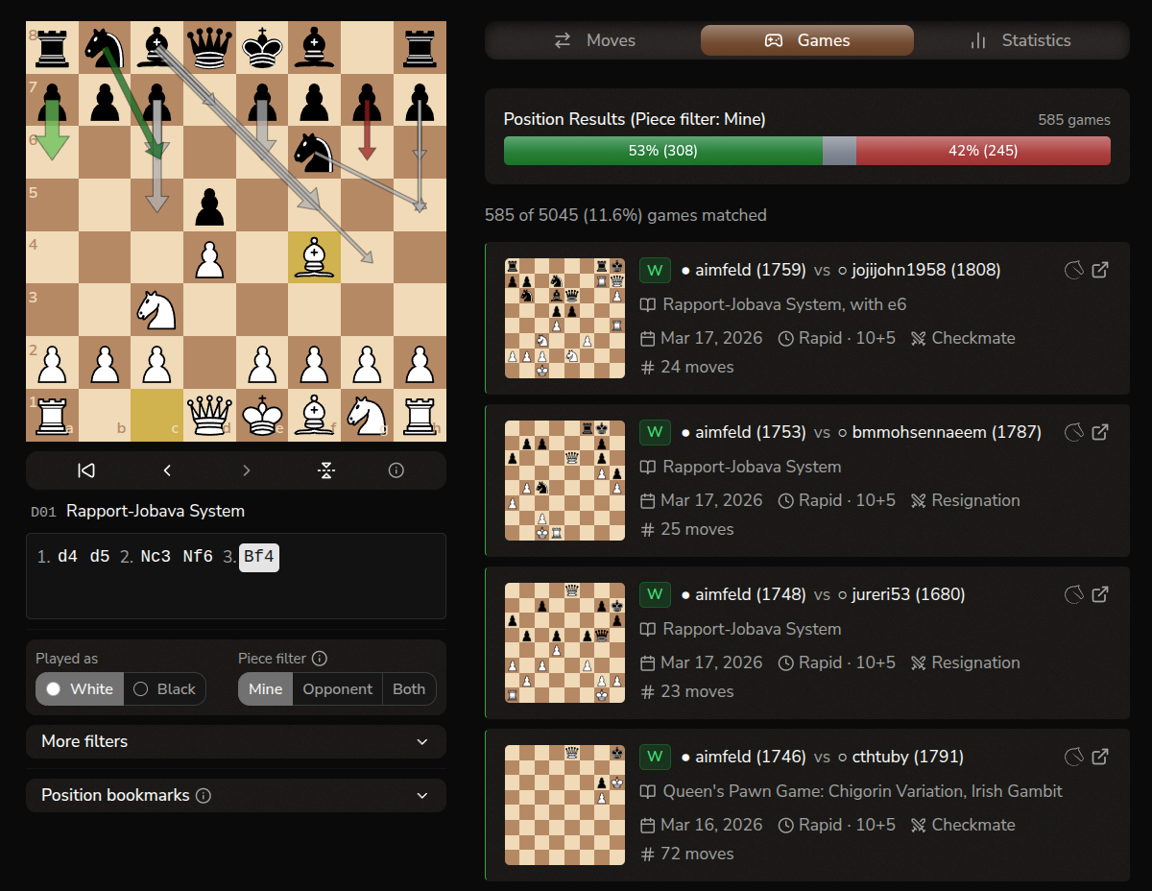
Task: Click the Bf4 move in the notation
Action: (x=259, y=557)
